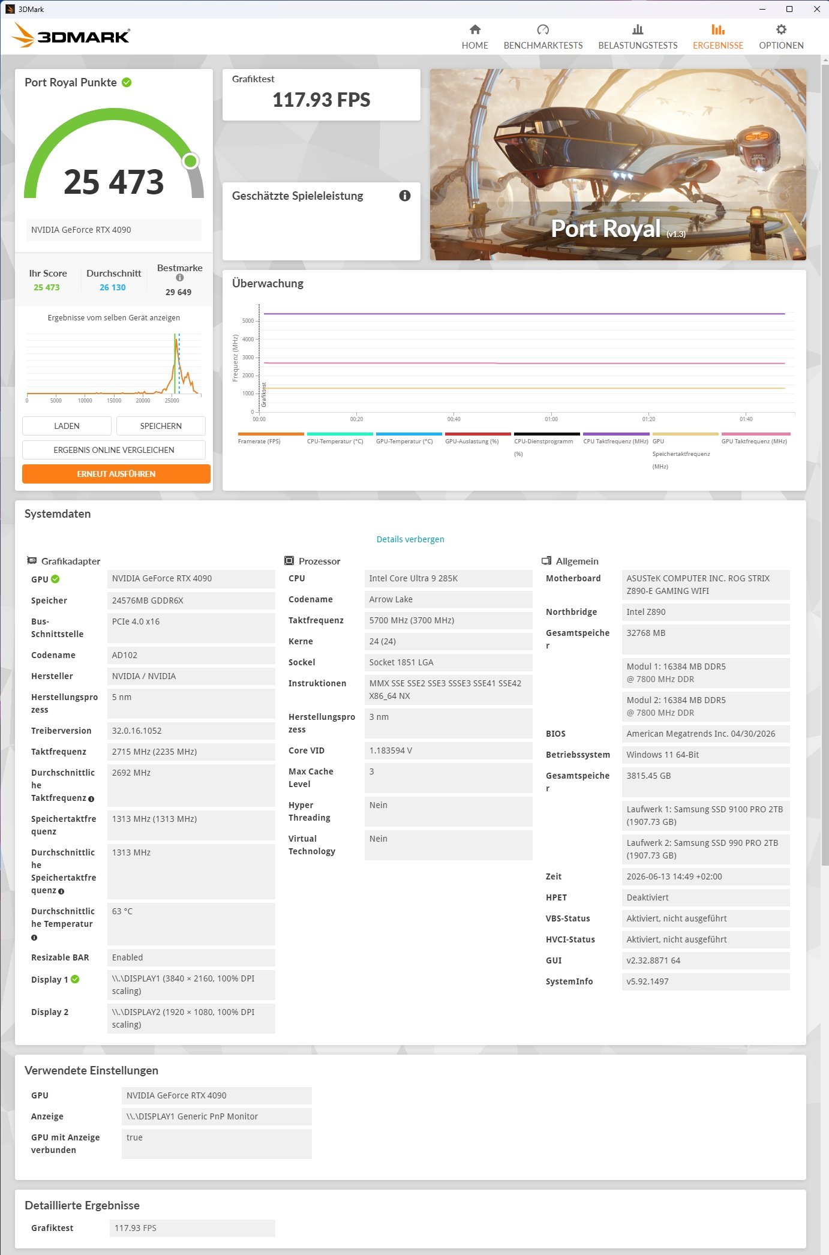The height and width of the screenshot is (1255, 829).
Task: Click the Core VID value 1.183594 V
Action: pos(448,750)
